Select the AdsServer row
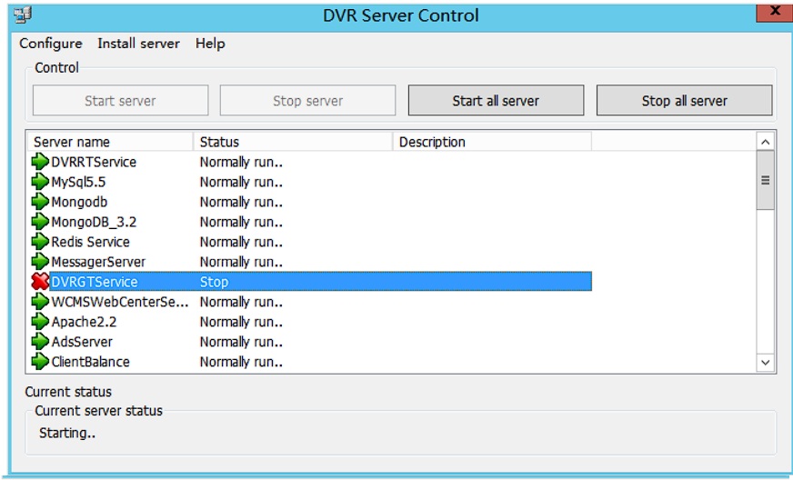The height and width of the screenshot is (480, 793). [x=311, y=342]
